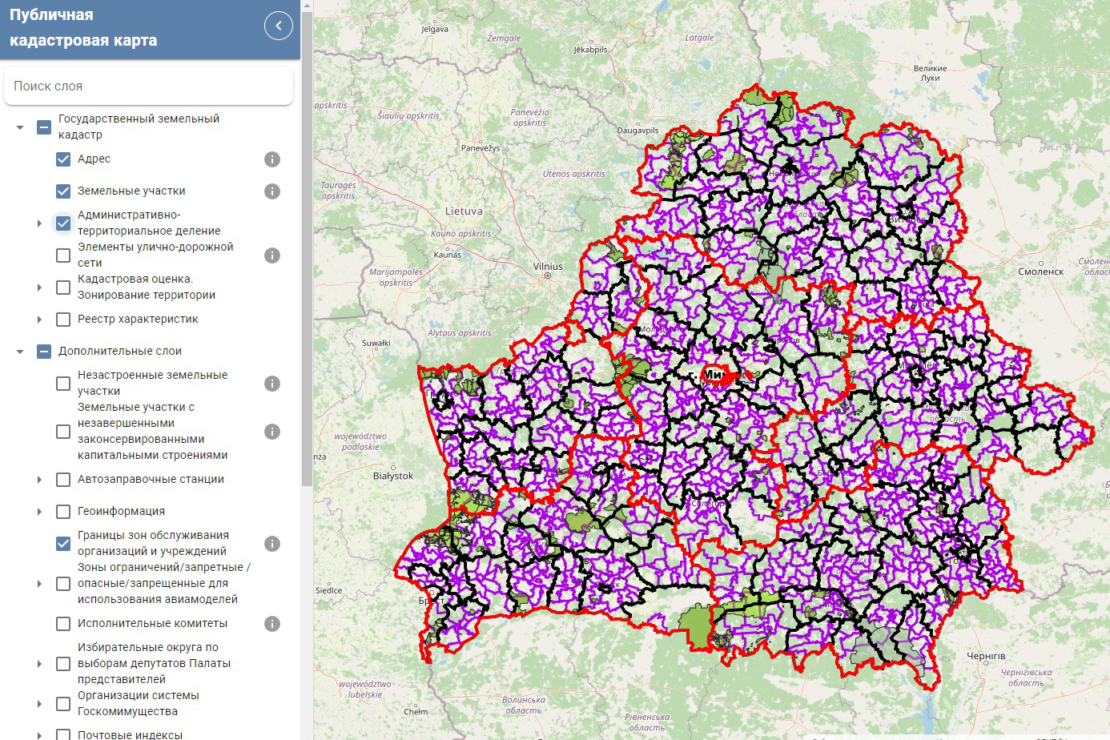The image size is (1110, 740).
Task: Open info icon for Земельные участки layer
Action: tap(272, 191)
